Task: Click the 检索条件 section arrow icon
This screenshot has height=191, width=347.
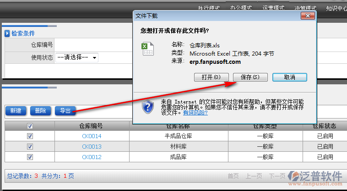Action: point(7,33)
